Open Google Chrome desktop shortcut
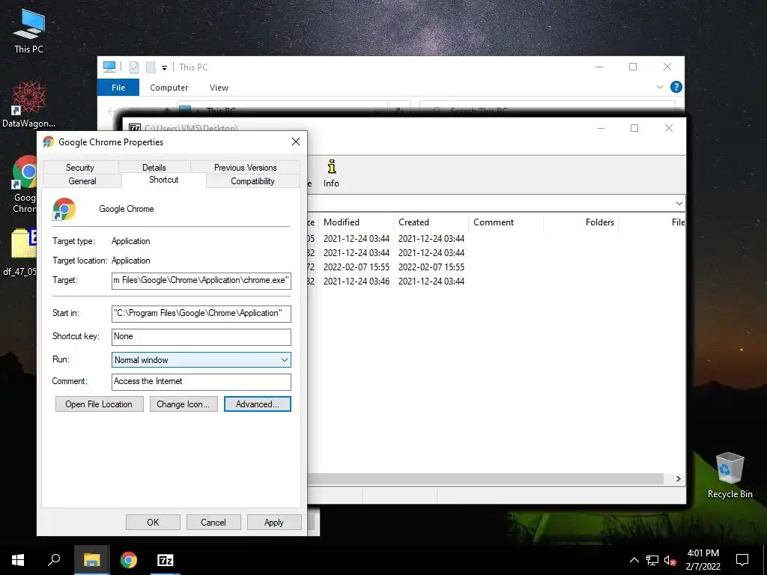 click(25, 184)
